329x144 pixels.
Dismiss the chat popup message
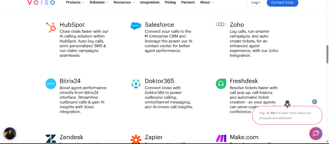[x=315, y=102]
